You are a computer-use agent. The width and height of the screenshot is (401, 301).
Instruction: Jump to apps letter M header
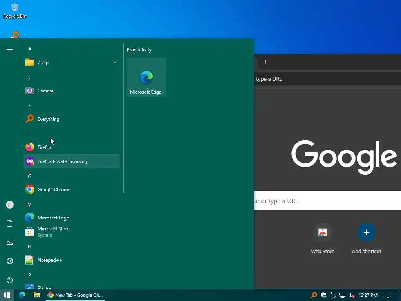(30, 205)
